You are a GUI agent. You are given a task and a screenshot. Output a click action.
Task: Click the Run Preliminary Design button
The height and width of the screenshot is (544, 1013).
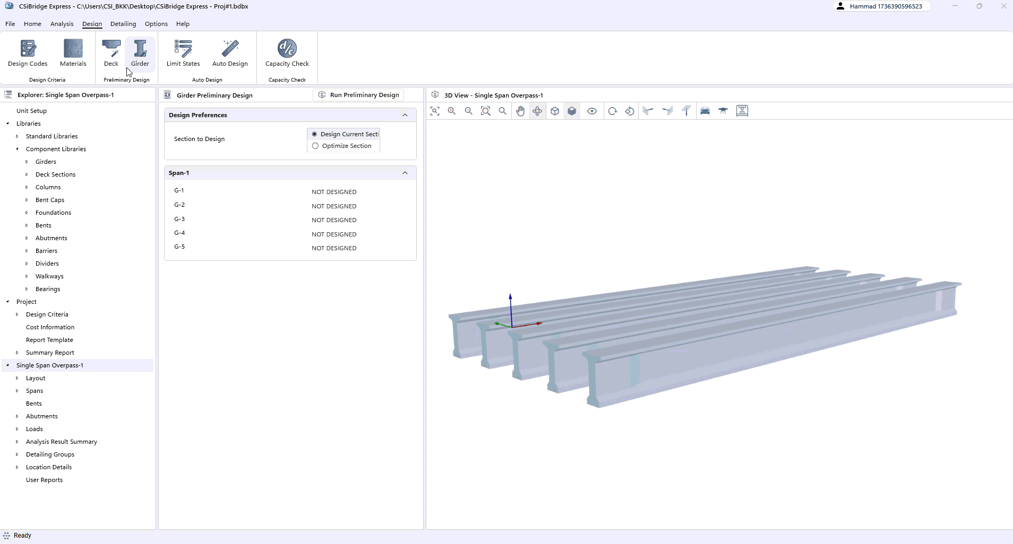coord(359,95)
